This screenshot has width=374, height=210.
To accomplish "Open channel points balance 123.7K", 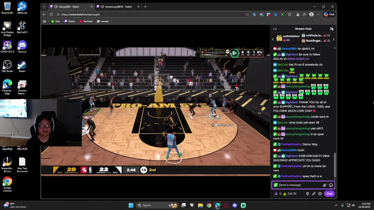I will coord(290,194).
